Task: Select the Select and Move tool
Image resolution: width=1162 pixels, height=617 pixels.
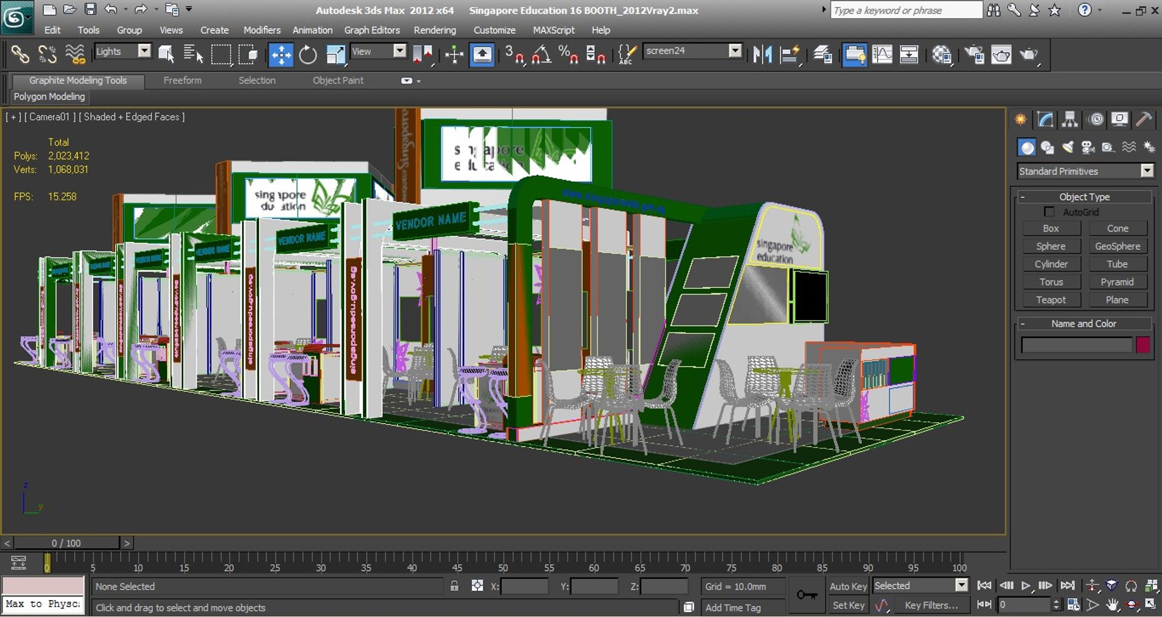Action: [x=281, y=54]
